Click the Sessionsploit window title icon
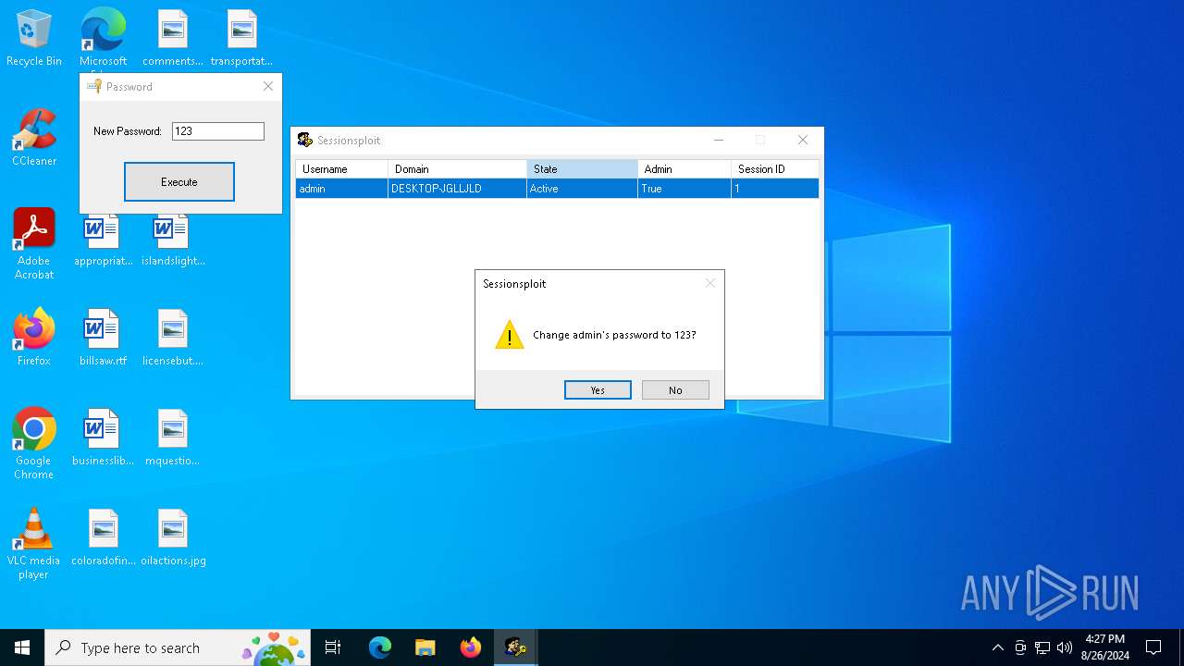The width and height of the screenshot is (1184, 666). click(305, 141)
